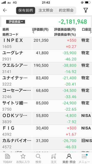Tap the 評価損益額(円) column header

click(65, 30)
